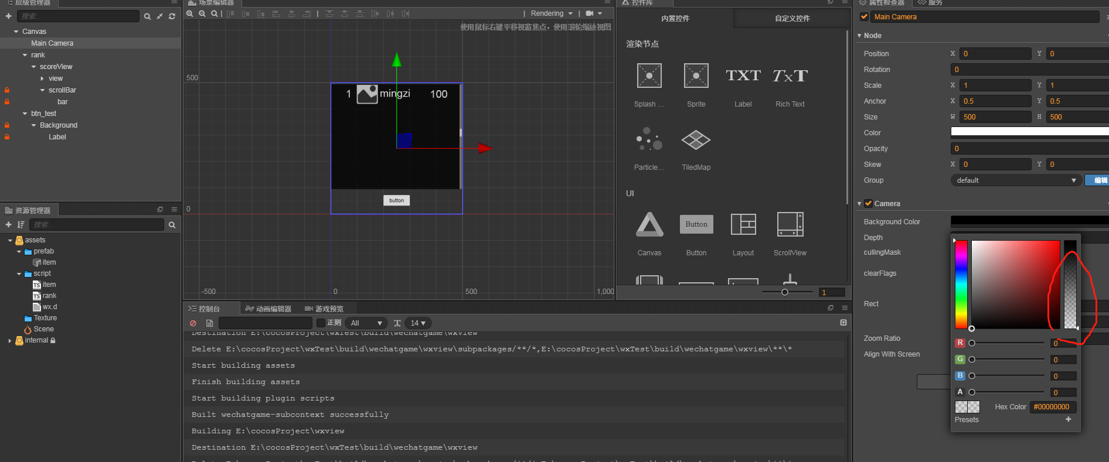Pop out the console panel
1109x462 pixels.
[831, 308]
